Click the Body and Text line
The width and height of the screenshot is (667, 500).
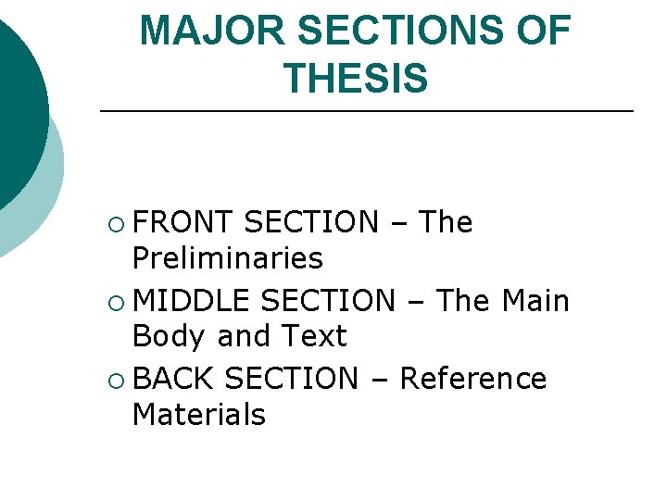pyautogui.click(x=240, y=337)
